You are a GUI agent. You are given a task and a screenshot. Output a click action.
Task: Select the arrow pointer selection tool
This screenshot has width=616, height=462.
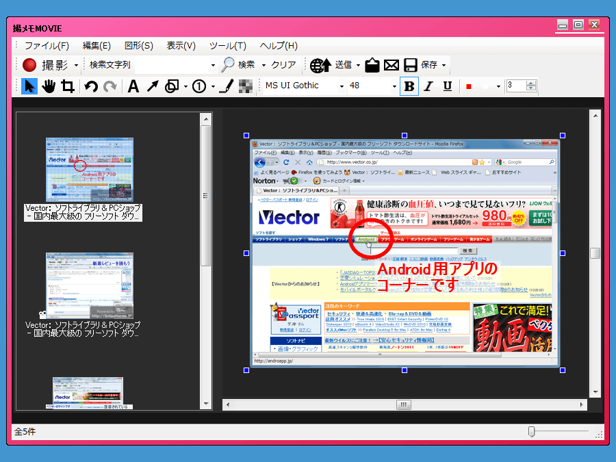point(29,86)
